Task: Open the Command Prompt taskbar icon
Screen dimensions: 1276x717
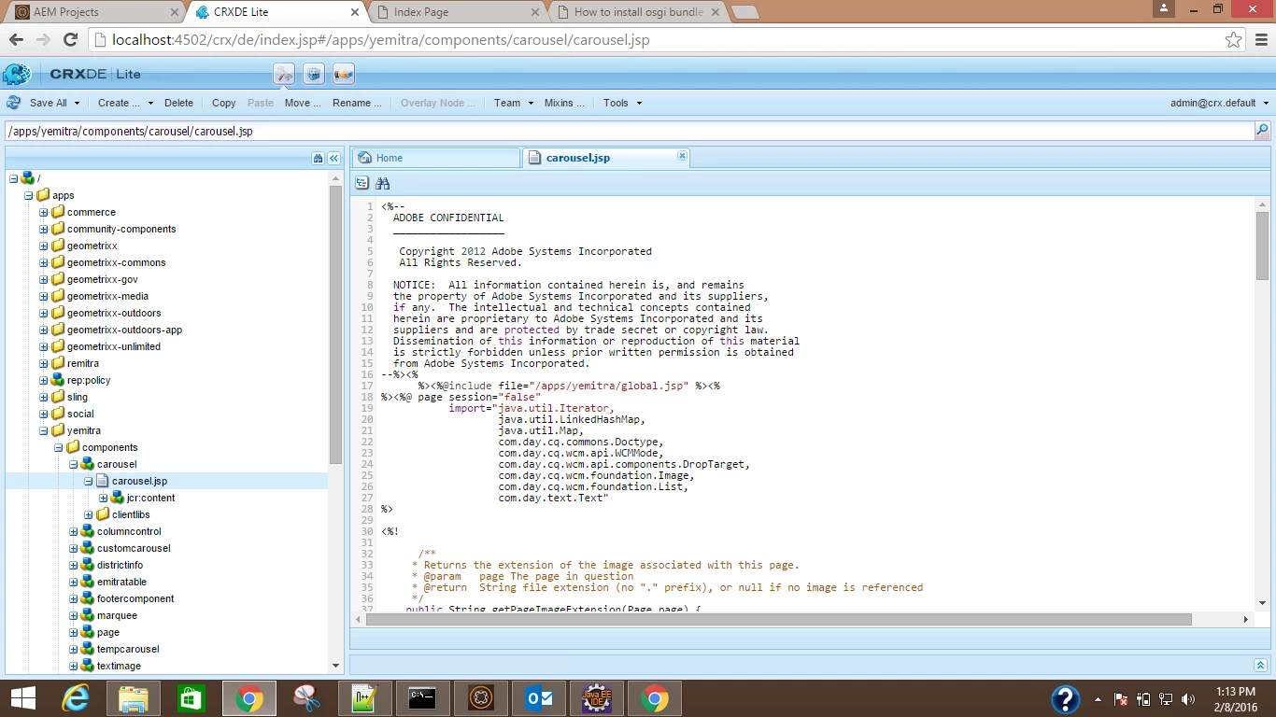Action: pyautogui.click(x=423, y=698)
